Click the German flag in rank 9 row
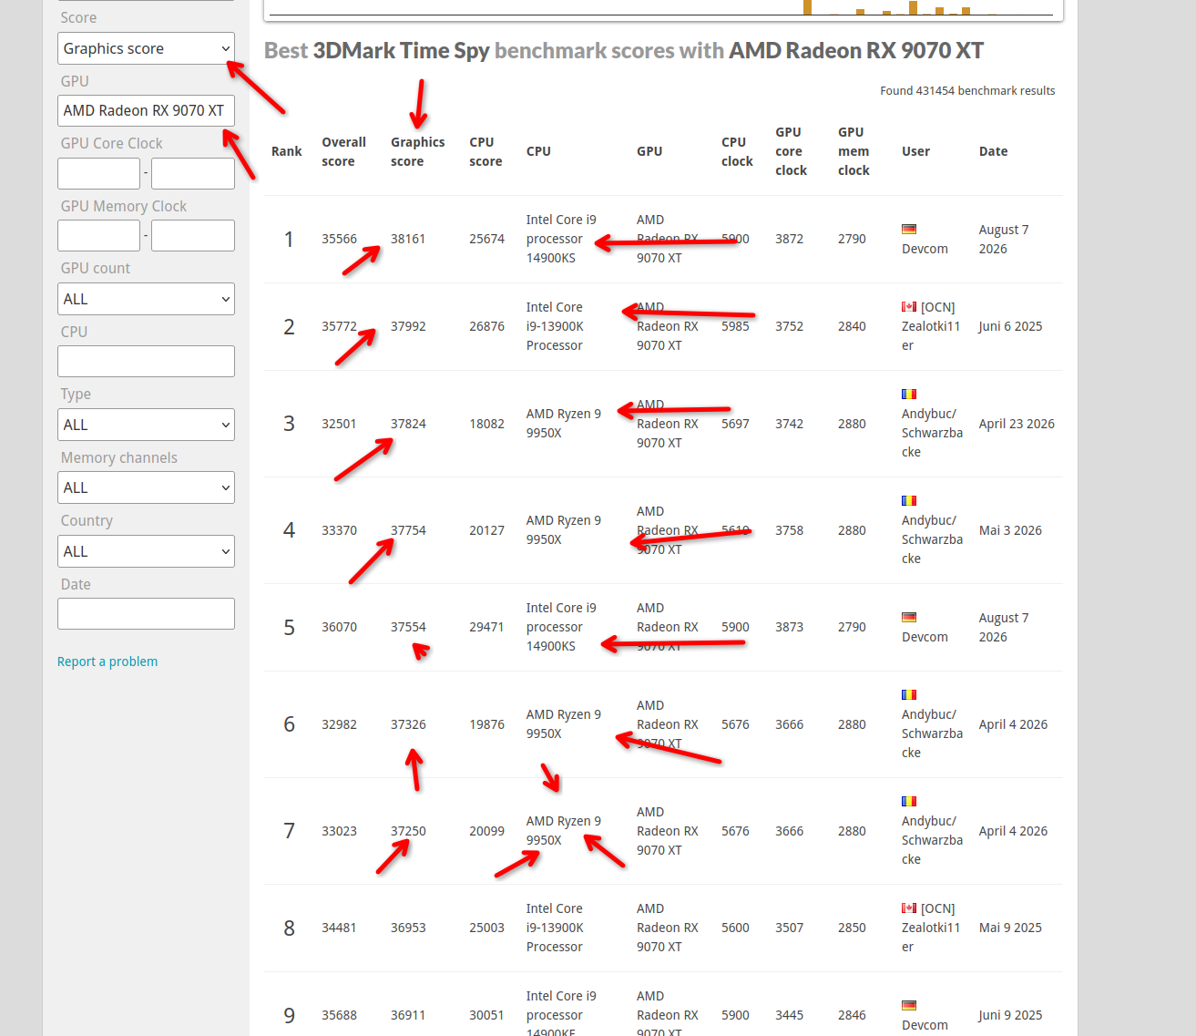The height and width of the screenshot is (1036, 1196). pos(909,1006)
